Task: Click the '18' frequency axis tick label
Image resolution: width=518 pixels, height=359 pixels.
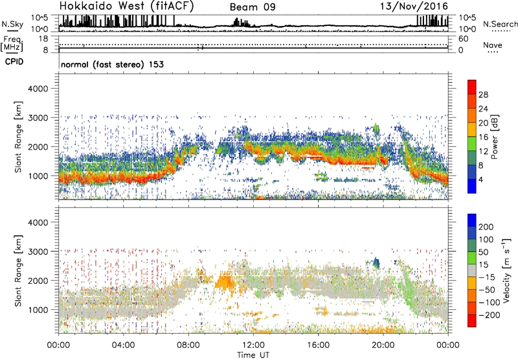Action: pyautogui.click(x=43, y=39)
